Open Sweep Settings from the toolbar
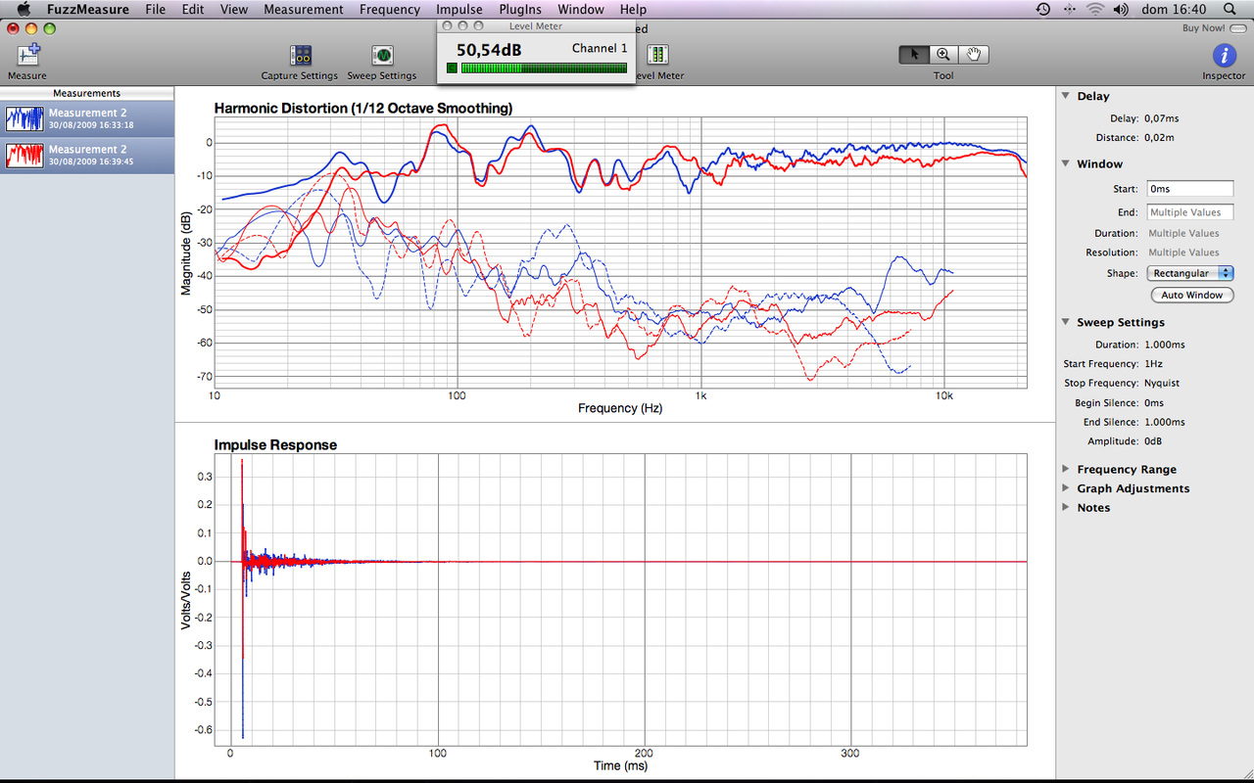The width and height of the screenshot is (1254, 783). click(x=382, y=56)
